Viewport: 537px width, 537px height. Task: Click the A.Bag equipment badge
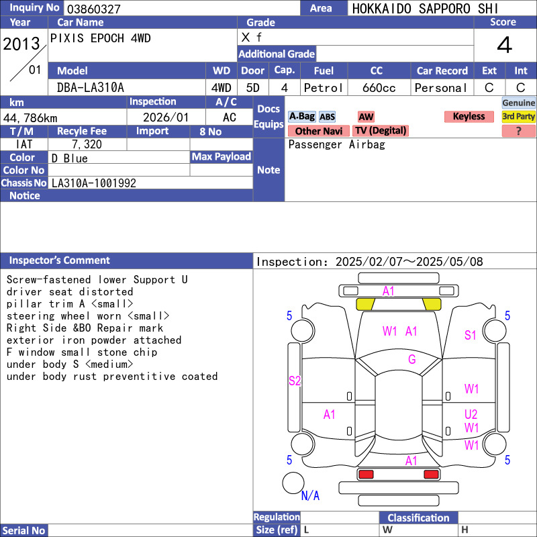tap(301, 117)
